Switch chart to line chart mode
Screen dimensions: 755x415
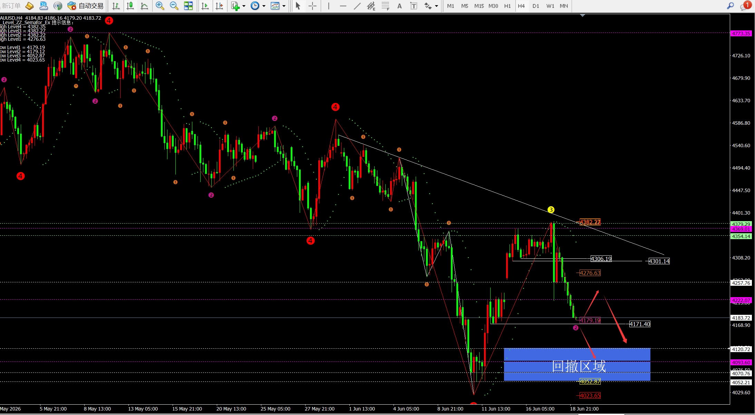pos(144,6)
